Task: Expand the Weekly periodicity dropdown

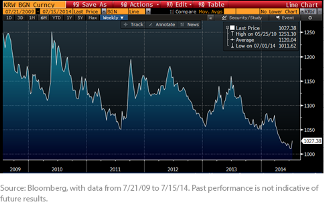Action: 114,18
